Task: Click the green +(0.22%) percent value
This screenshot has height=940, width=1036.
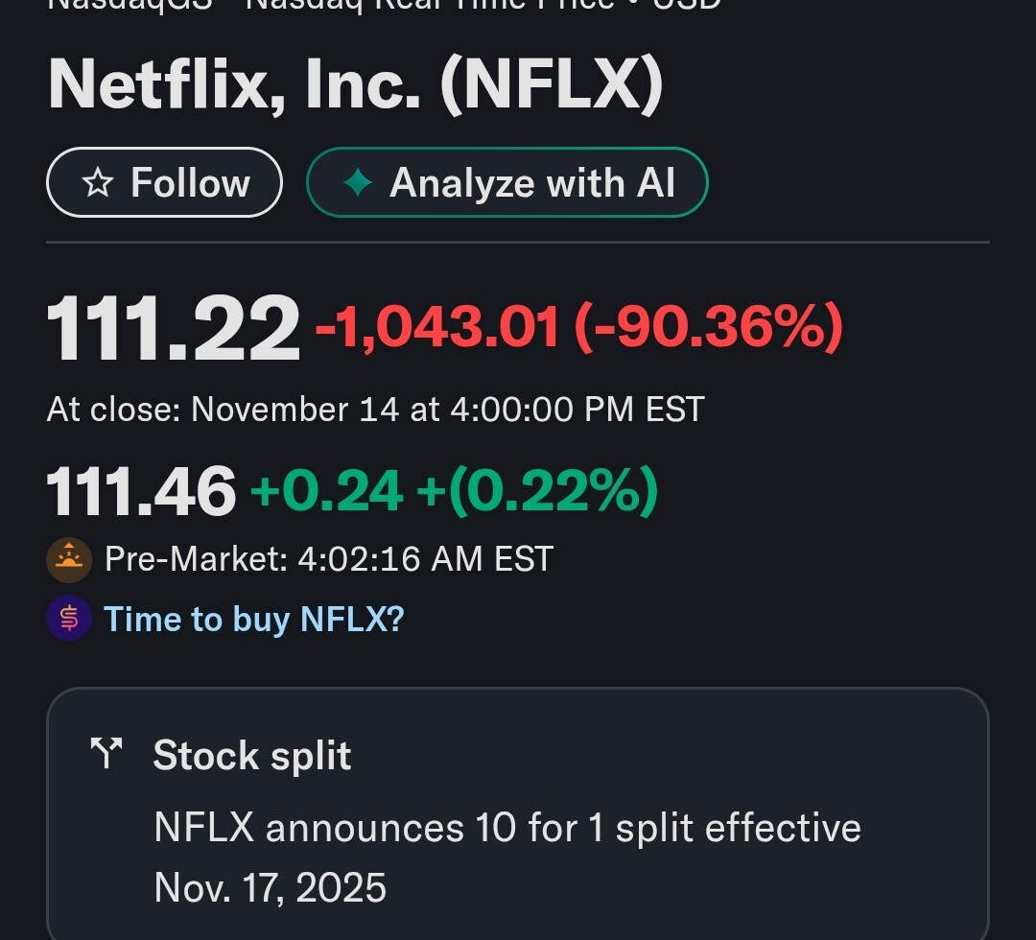Action: click(x=537, y=491)
